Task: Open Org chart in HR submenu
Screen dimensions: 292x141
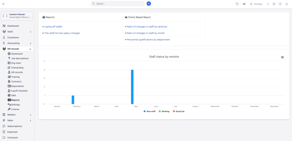Action: click(x=16, y=63)
